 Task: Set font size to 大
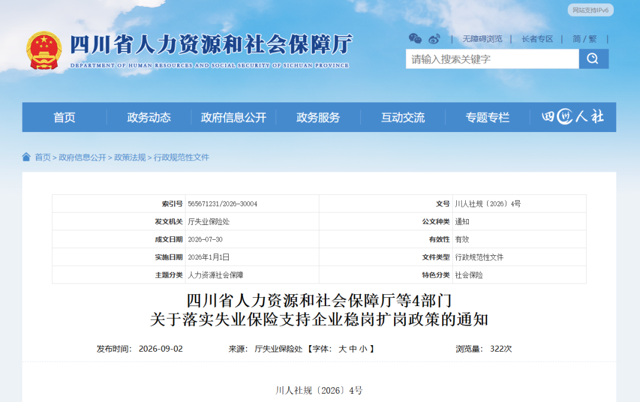343,349
